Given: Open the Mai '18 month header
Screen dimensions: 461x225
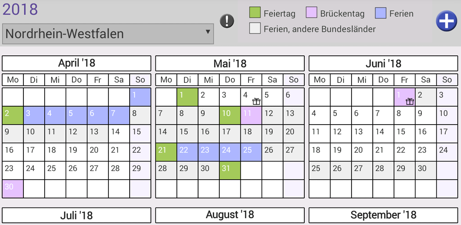Looking at the screenshot, I should click(230, 63).
